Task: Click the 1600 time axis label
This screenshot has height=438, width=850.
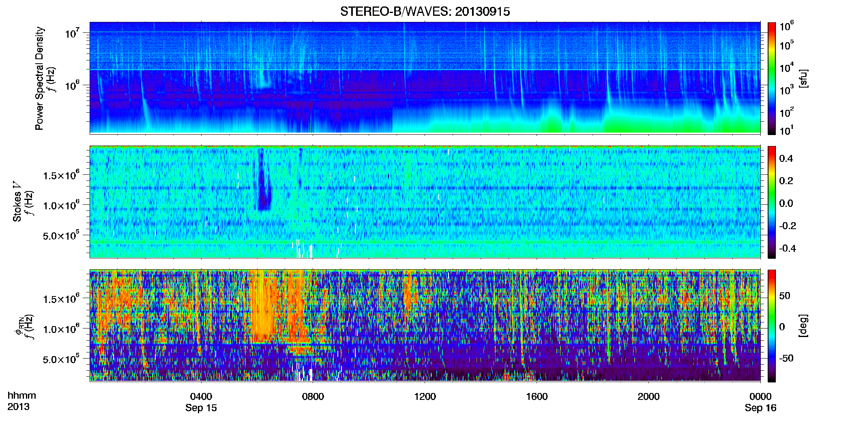Action: click(537, 397)
